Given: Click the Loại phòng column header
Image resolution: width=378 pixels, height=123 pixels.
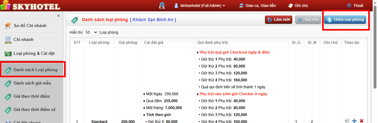Looking at the screenshot, I should (x=99, y=43).
